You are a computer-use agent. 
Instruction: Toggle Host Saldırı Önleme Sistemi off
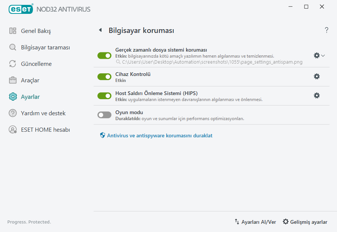104,95
